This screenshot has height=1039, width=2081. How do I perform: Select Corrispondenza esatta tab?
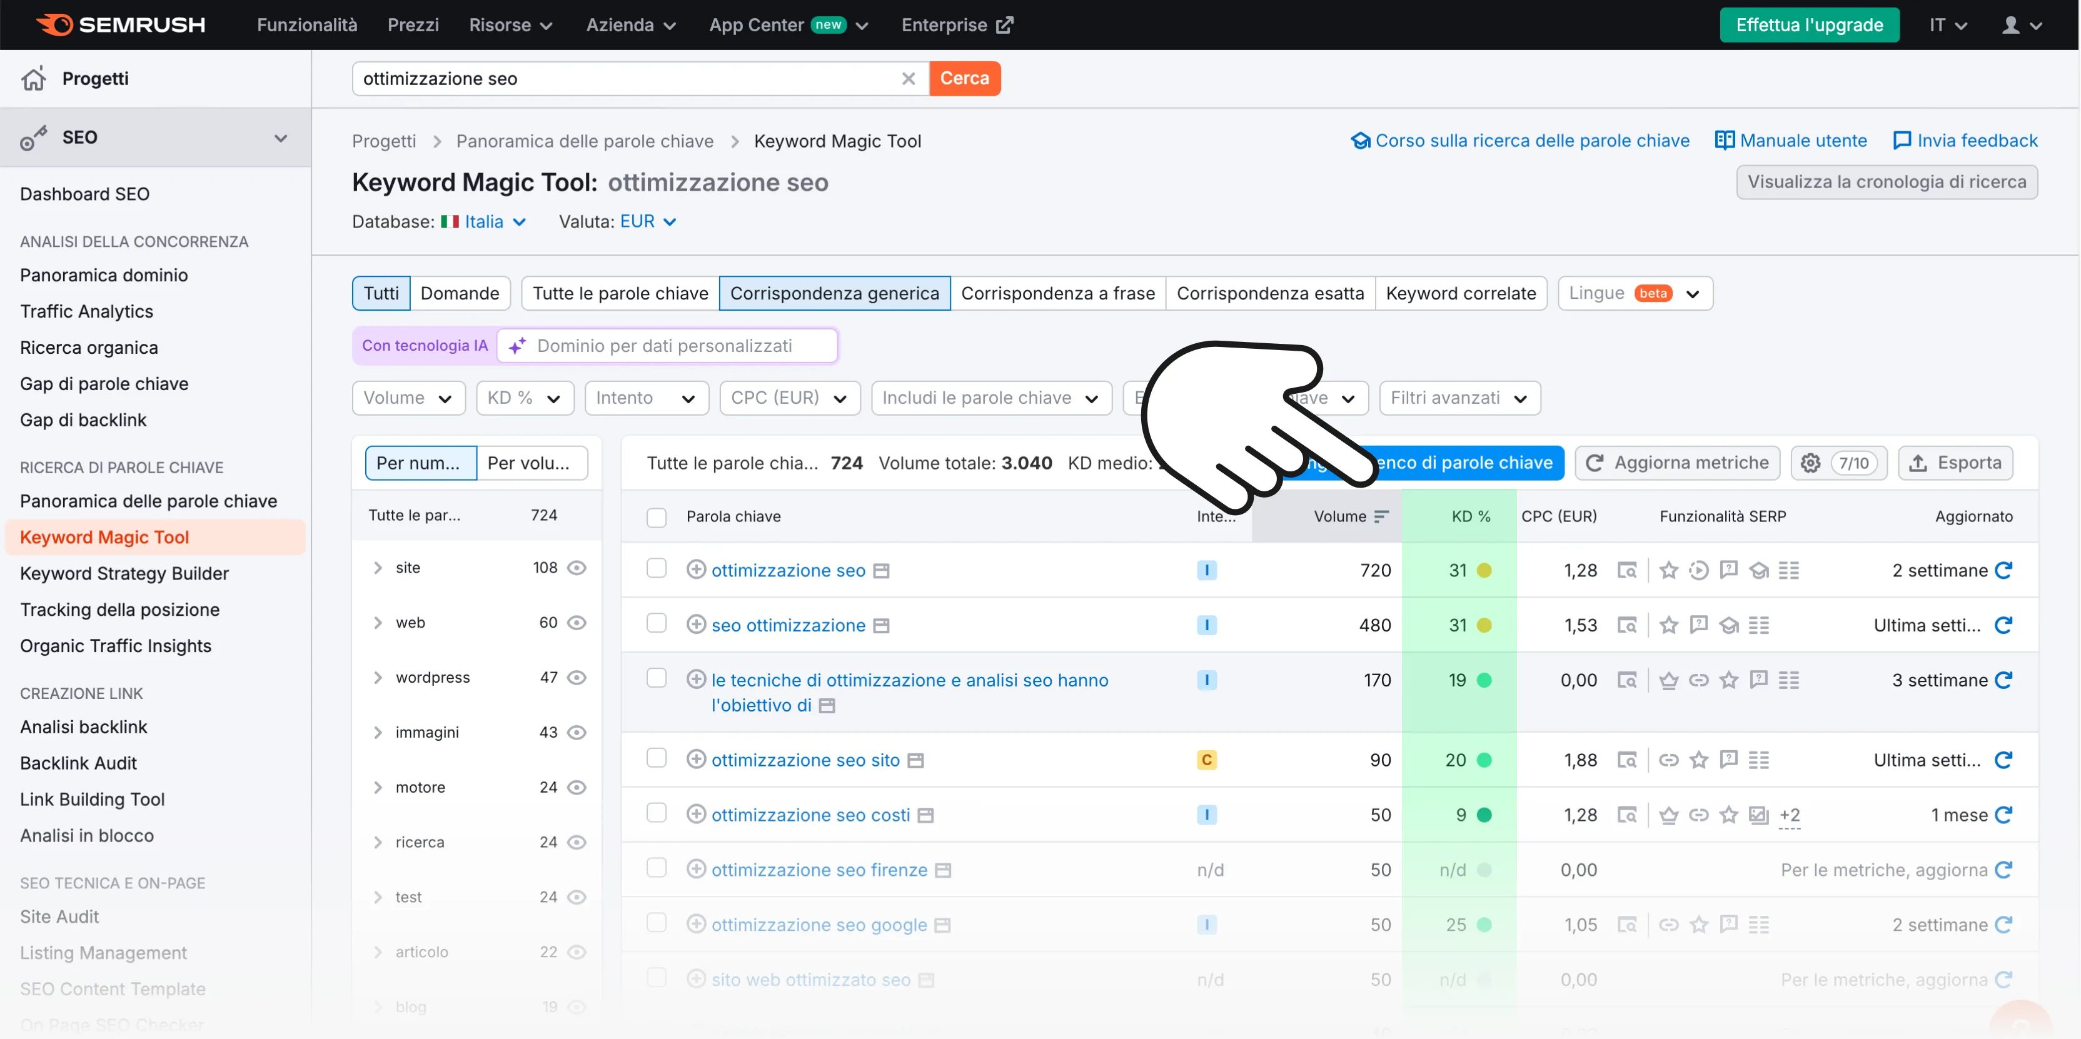[1270, 293]
